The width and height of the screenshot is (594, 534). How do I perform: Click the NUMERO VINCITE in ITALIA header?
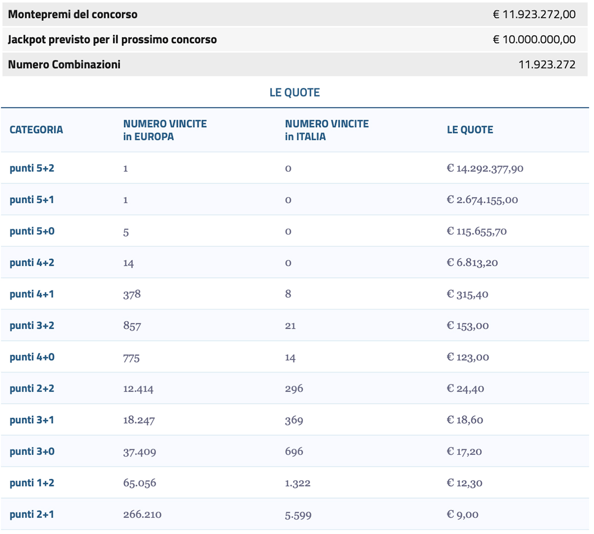(326, 130)
